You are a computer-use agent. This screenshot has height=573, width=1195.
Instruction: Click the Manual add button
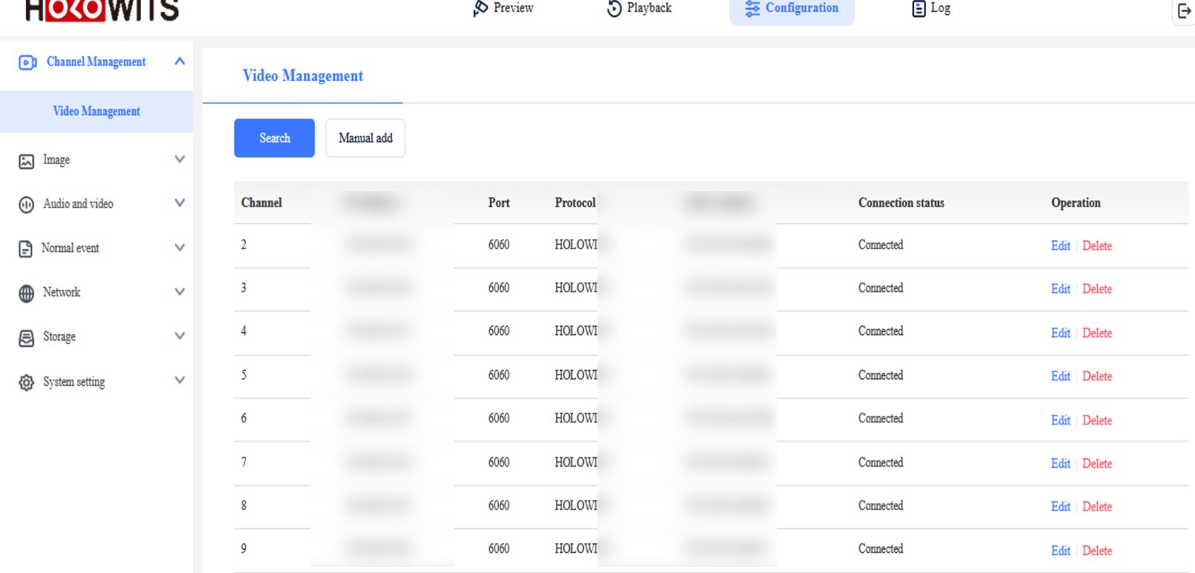tap(365, 138)
